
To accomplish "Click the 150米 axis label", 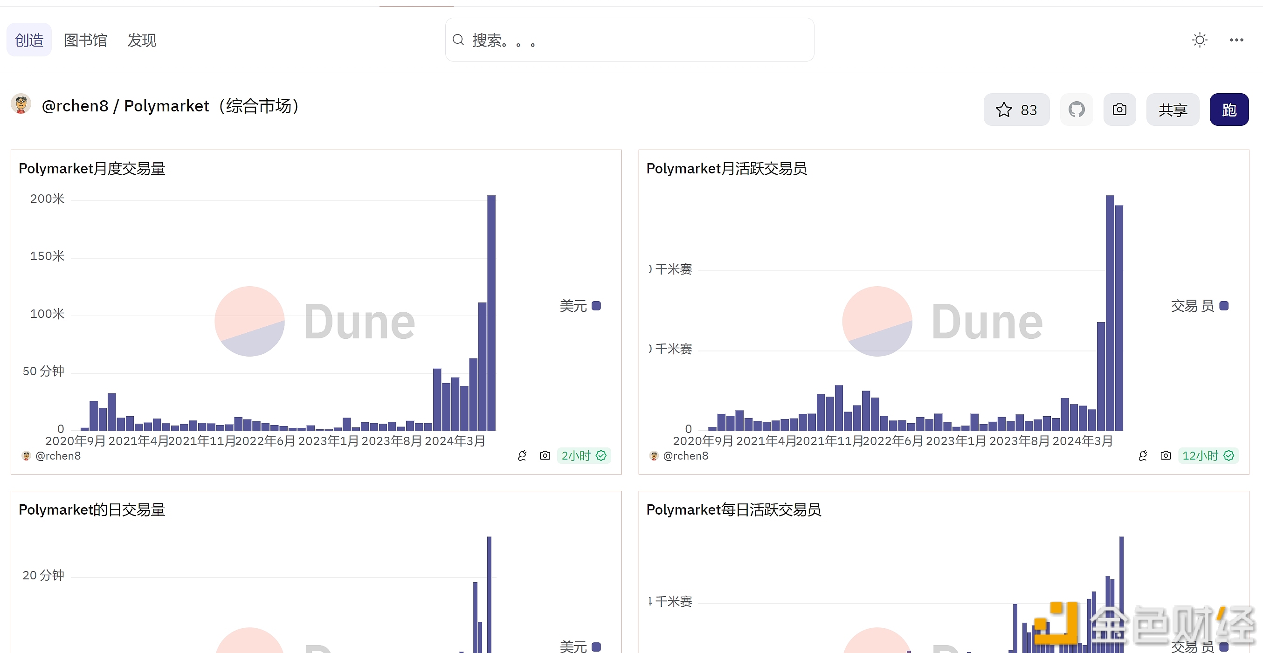I will pyautogui.click(x=48, y=256).
